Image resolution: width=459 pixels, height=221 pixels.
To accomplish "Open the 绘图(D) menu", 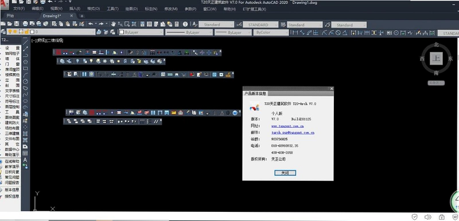I will 131,9.
